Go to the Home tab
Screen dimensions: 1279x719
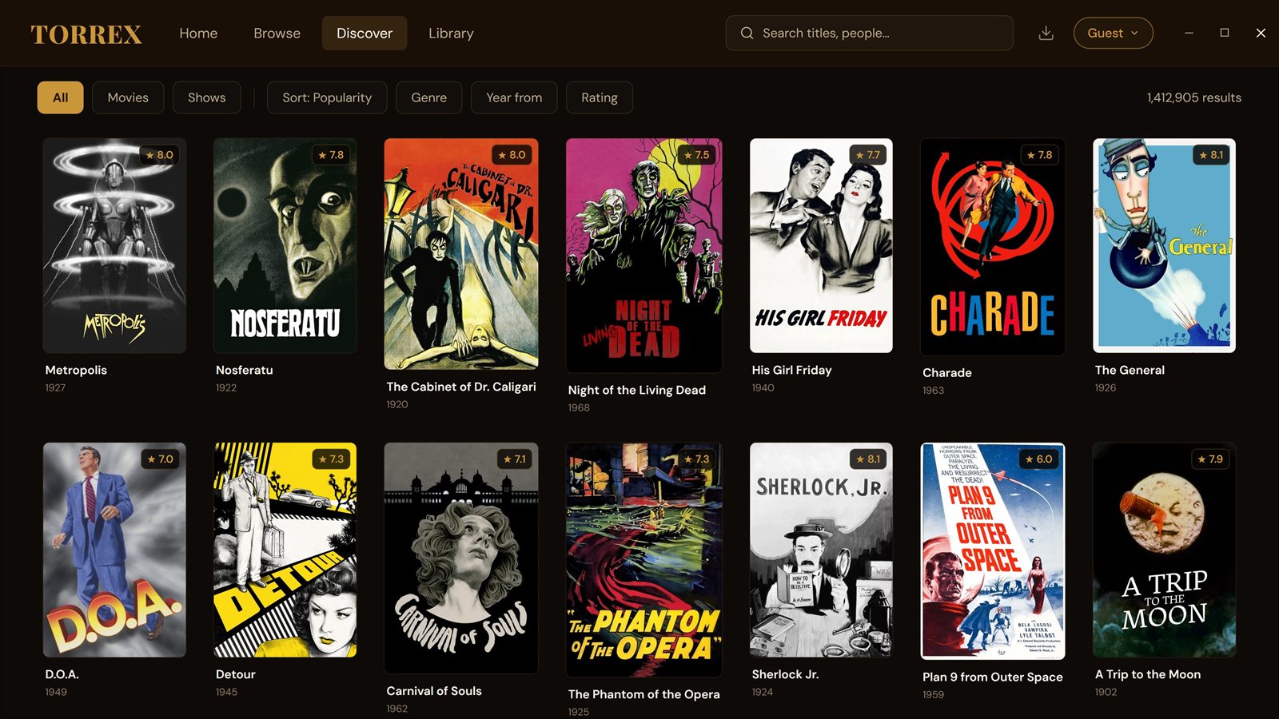point(198,33)
